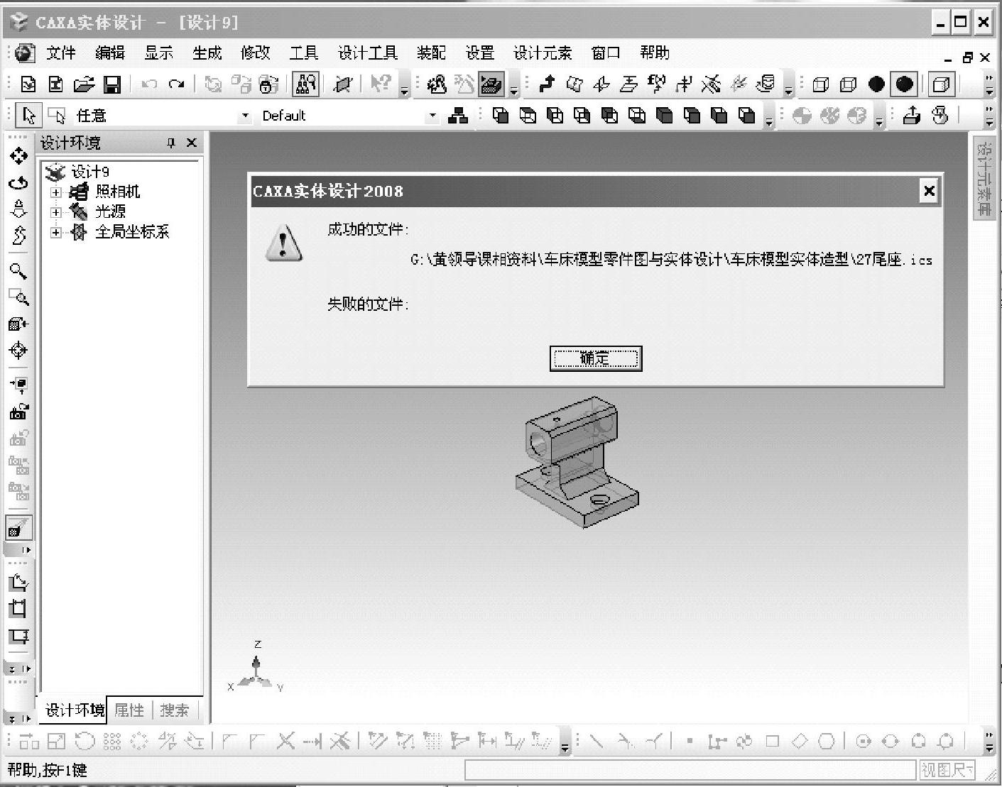Image resolution: width=1002 pixels, height=787 pixels.
Task: Click the coordinate icon of 全局坐标系 node
Action: [79, 231]
